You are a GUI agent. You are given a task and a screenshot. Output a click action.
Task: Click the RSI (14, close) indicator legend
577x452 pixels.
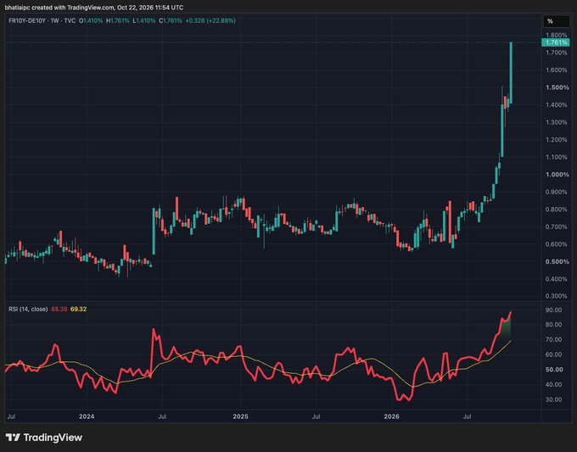[x=28, y=309]
